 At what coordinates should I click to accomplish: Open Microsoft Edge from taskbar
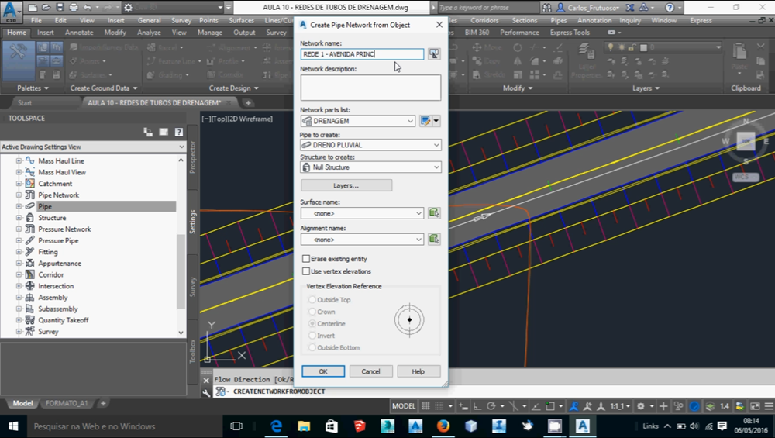[x=276, y=426]
